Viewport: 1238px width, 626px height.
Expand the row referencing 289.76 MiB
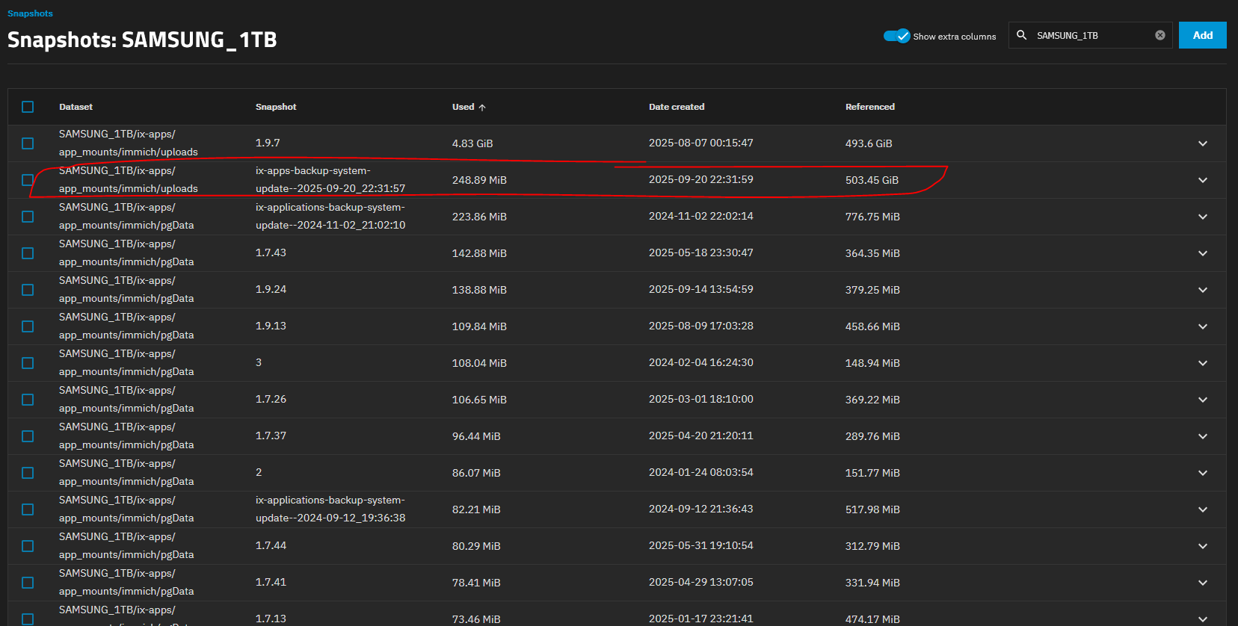click(1203, 436)
